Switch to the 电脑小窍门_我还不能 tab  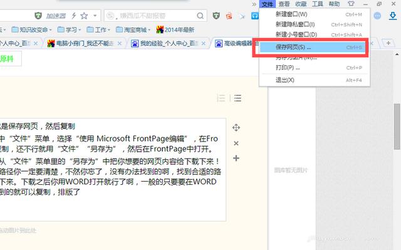tap(85, 44)
